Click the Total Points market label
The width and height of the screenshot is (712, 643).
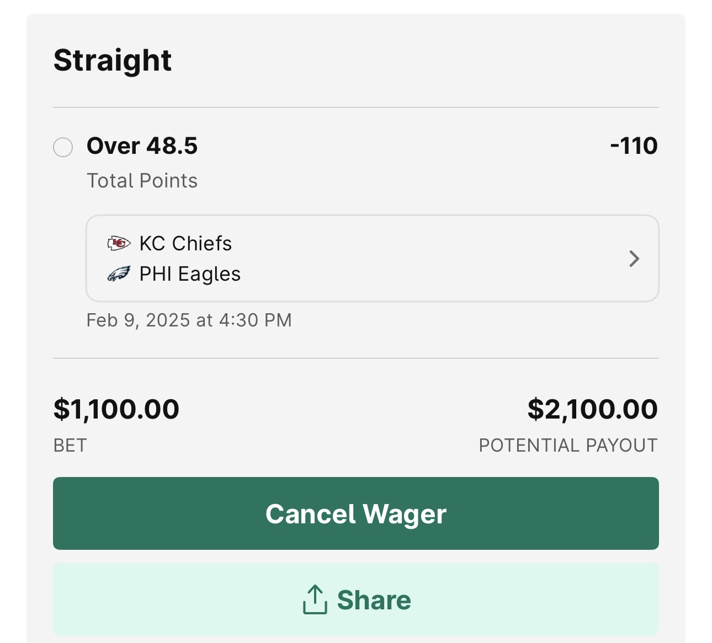[x=142, y=181]
